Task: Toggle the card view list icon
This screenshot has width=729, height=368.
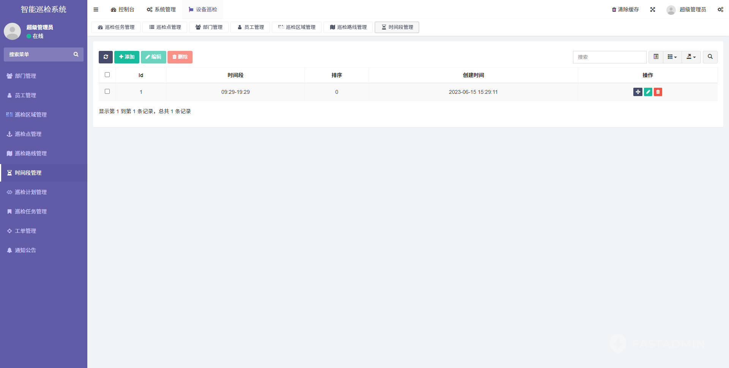Action: pos(656,57)
